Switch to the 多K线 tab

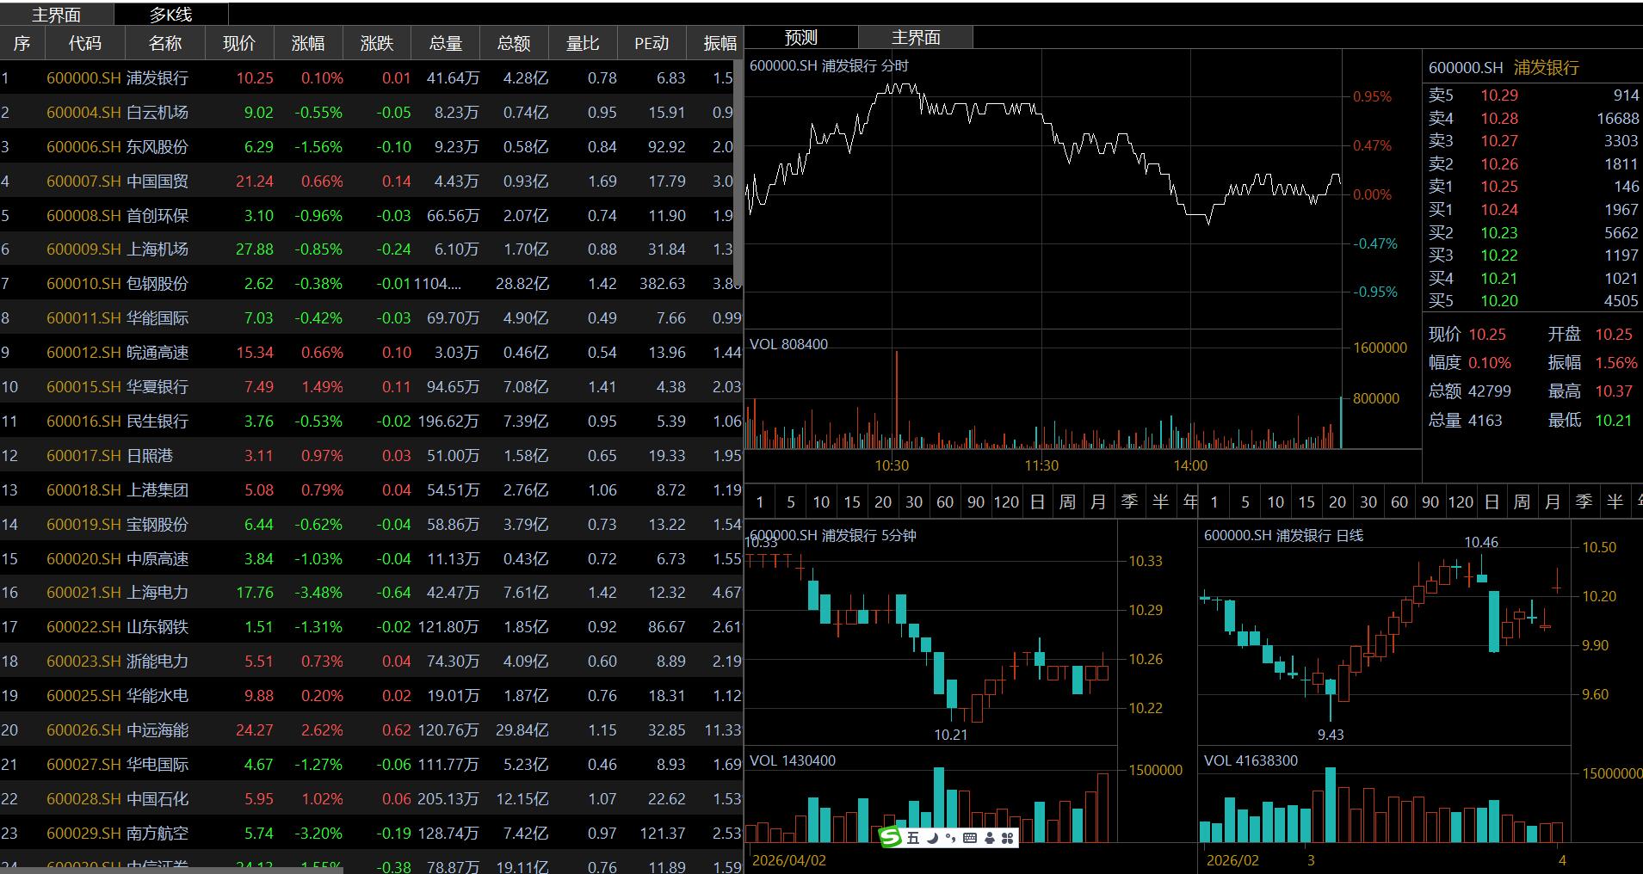point(170,15)
